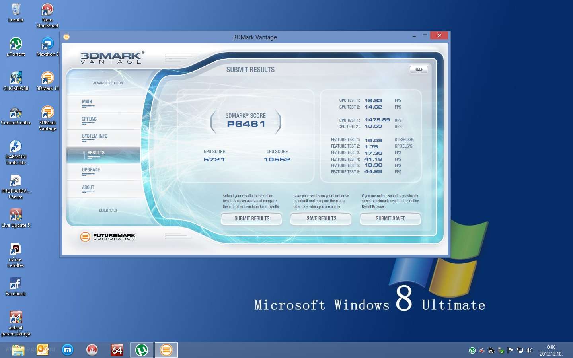Click the FEATURE TEST 2 value 1.75

click(371, 147)
